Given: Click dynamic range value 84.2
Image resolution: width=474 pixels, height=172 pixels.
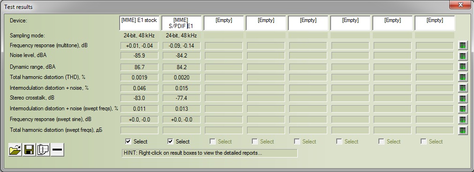Looking at the screenshot, I should click(x=181, y=67).
